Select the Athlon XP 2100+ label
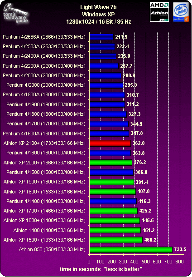The height and width of the screenshot is (277, 192). [x=44, y=143]
